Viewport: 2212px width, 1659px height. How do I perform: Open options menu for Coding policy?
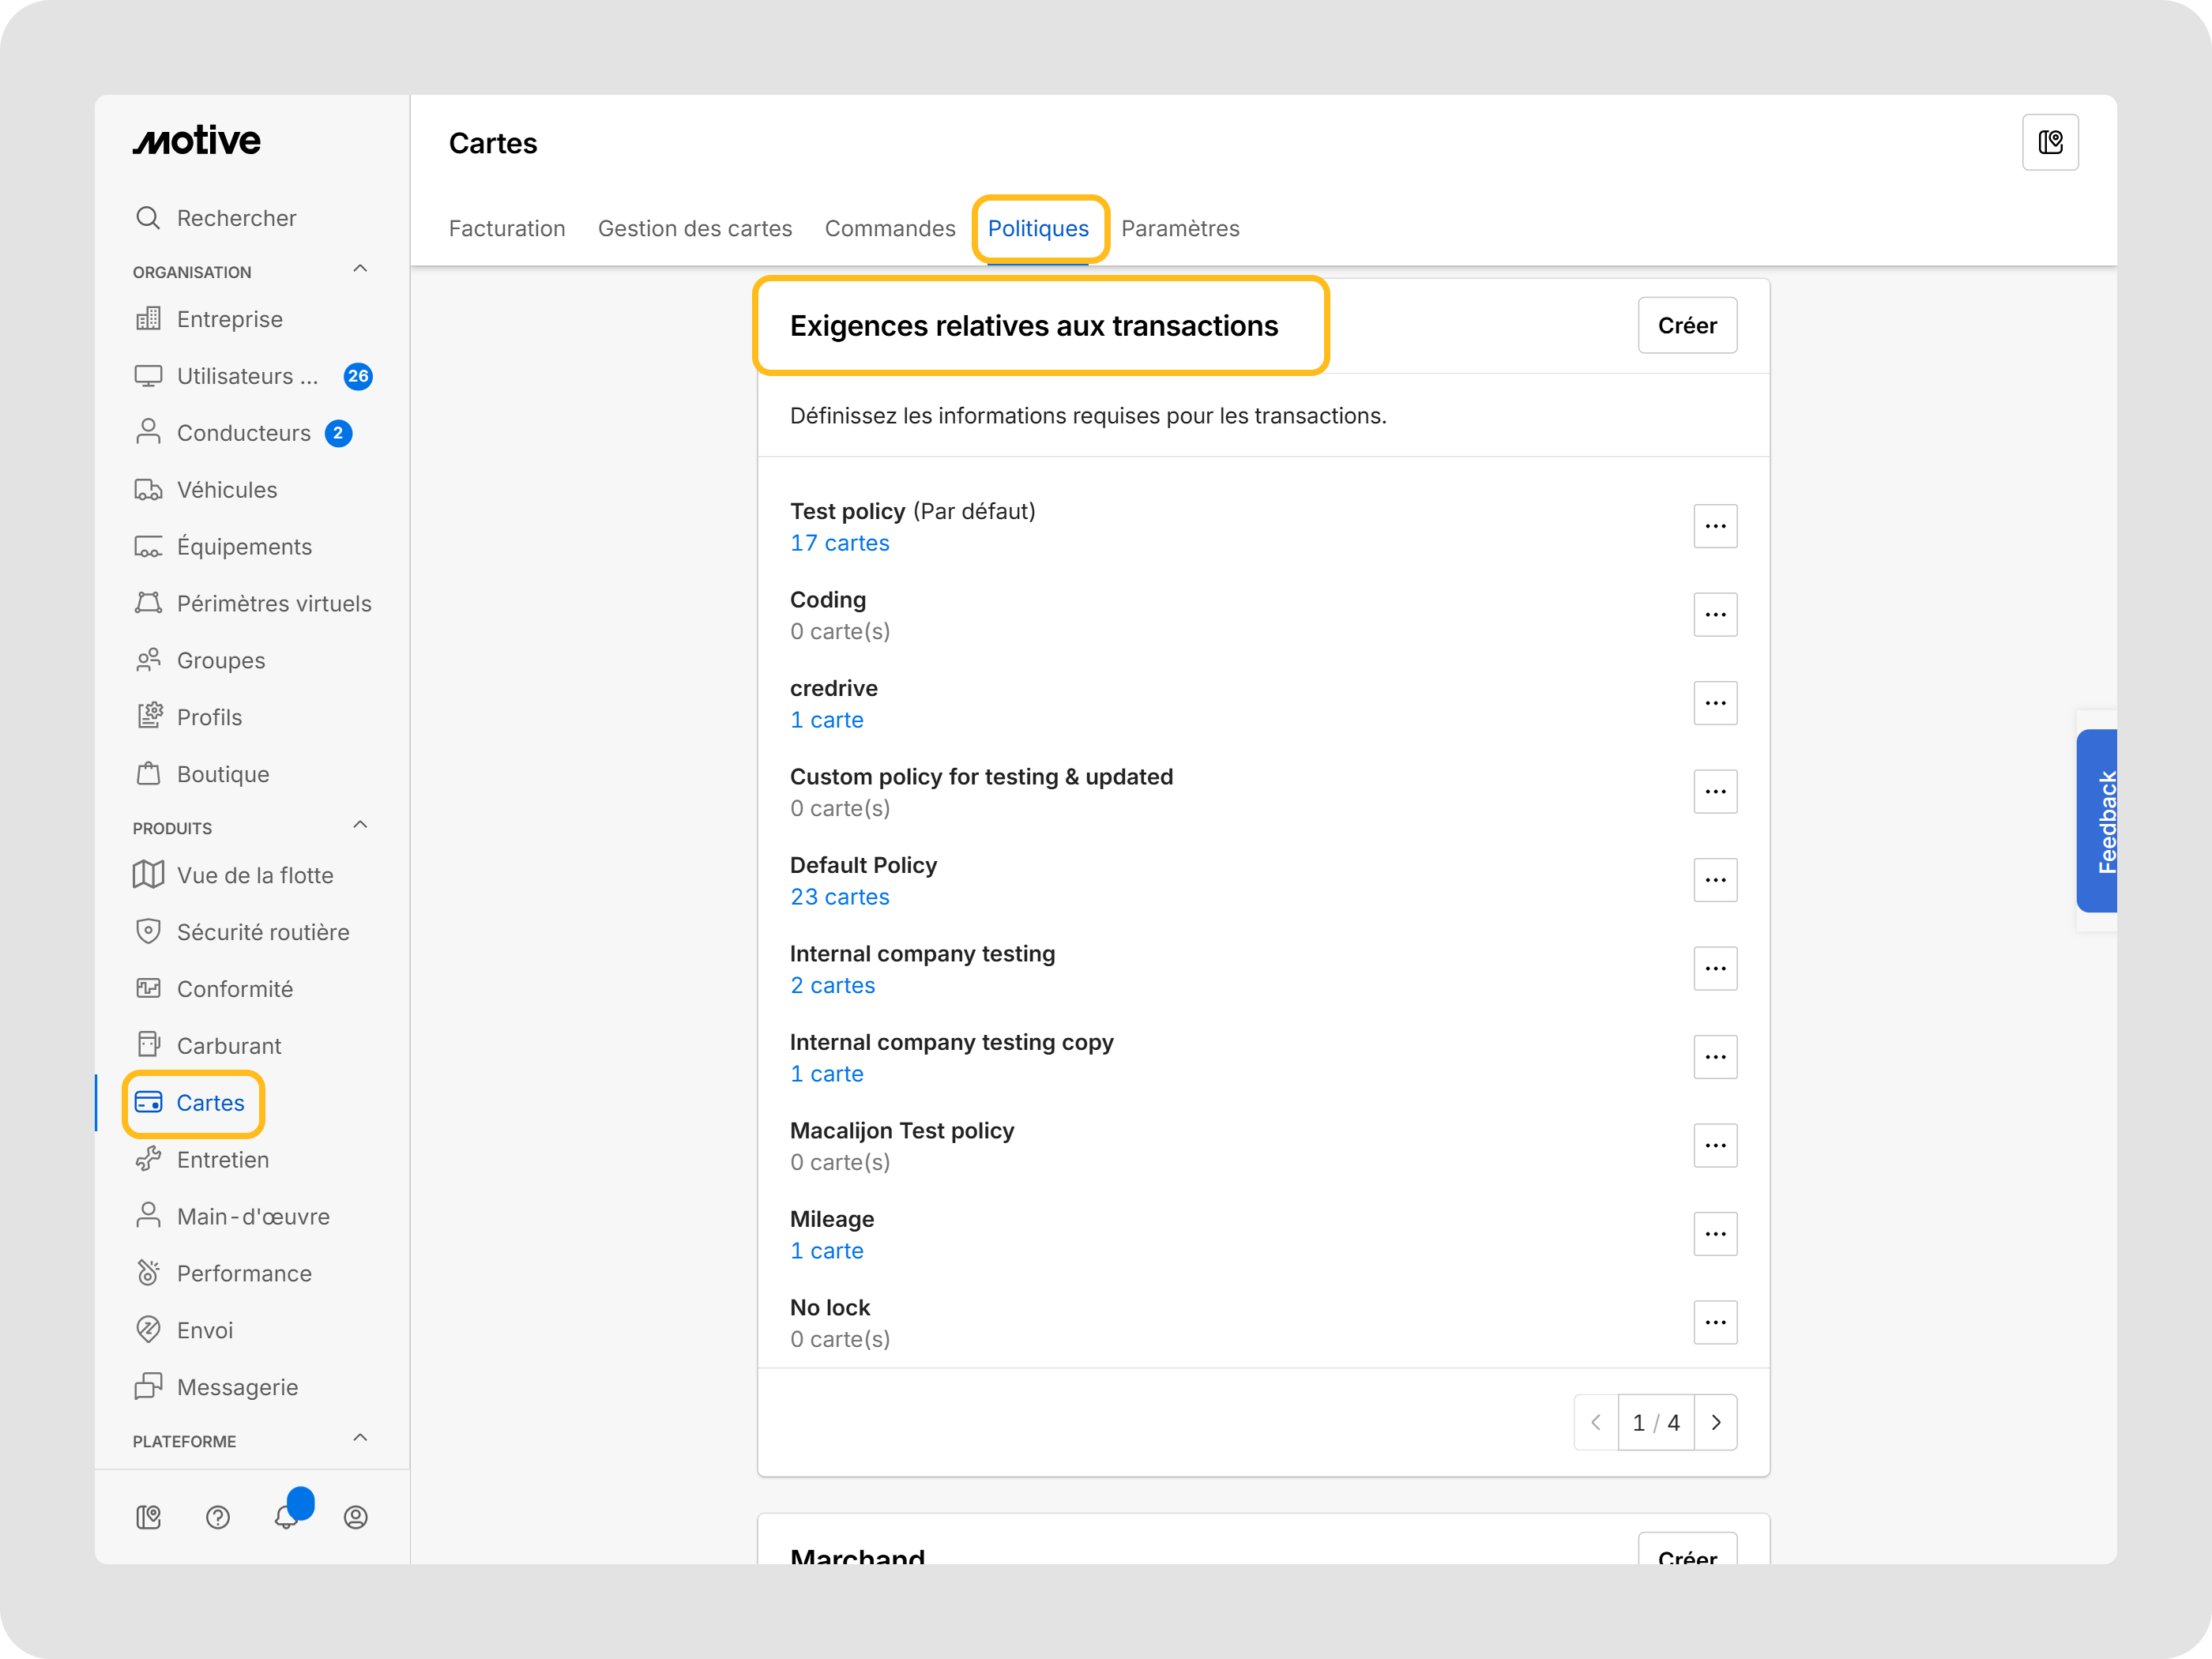1715,616
